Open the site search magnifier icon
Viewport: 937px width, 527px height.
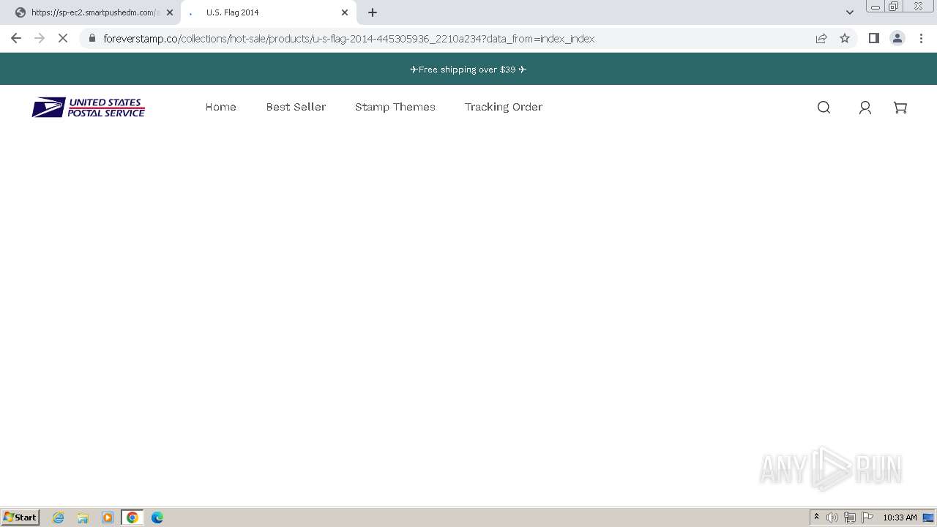824,108
